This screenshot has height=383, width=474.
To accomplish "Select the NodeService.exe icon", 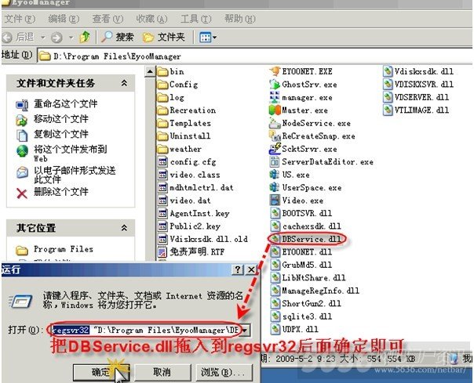I will pyautogui.click(x=275, y=124).
